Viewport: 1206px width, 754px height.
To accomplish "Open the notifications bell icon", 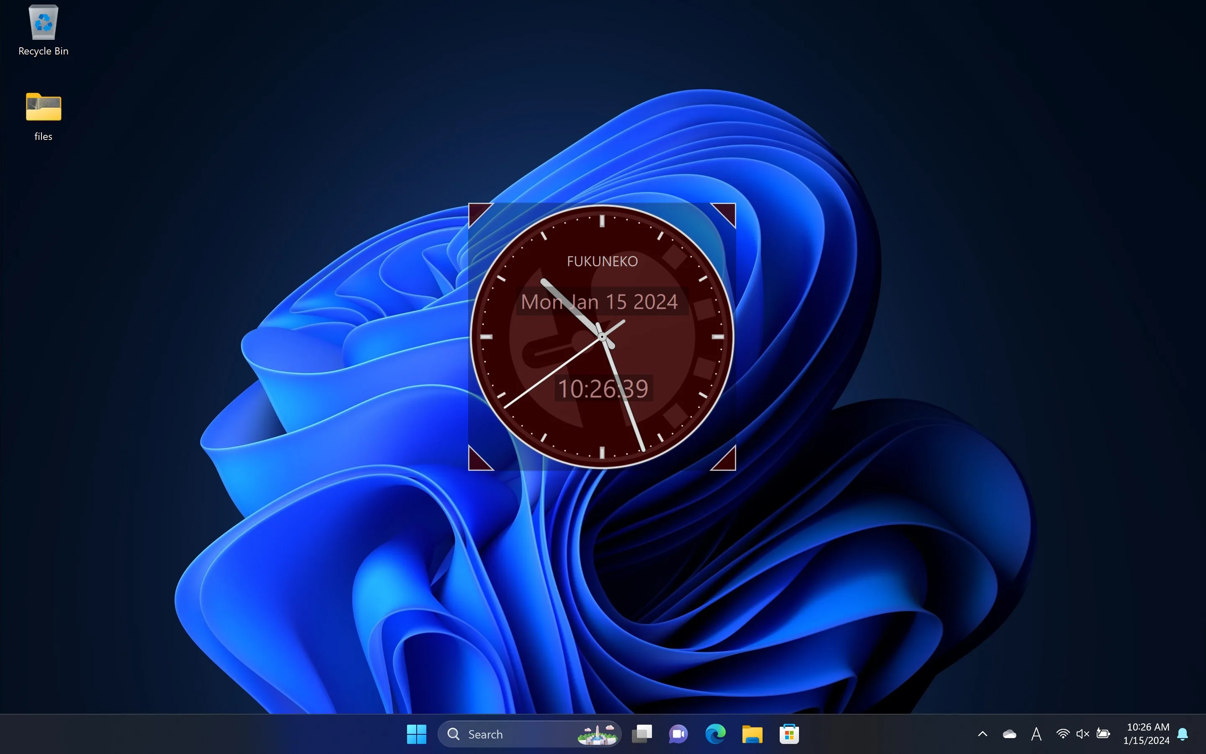I will coord(1183,734).
